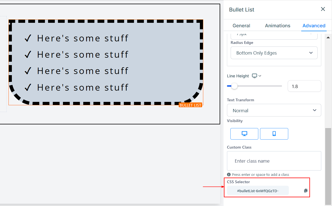Click the Line Height value field
332x206 pixels.
click(304, 86)
